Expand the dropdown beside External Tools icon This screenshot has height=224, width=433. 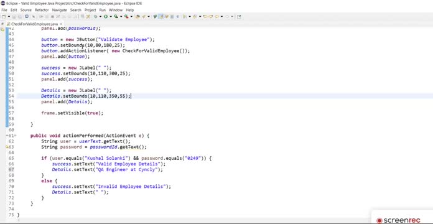click(x=131, y=17)
